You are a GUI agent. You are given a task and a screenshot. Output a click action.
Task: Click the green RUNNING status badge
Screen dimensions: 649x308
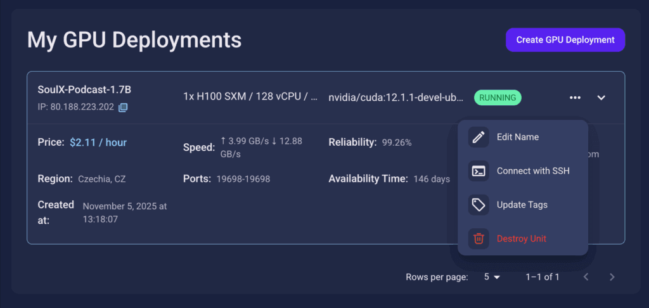[498, 98]
